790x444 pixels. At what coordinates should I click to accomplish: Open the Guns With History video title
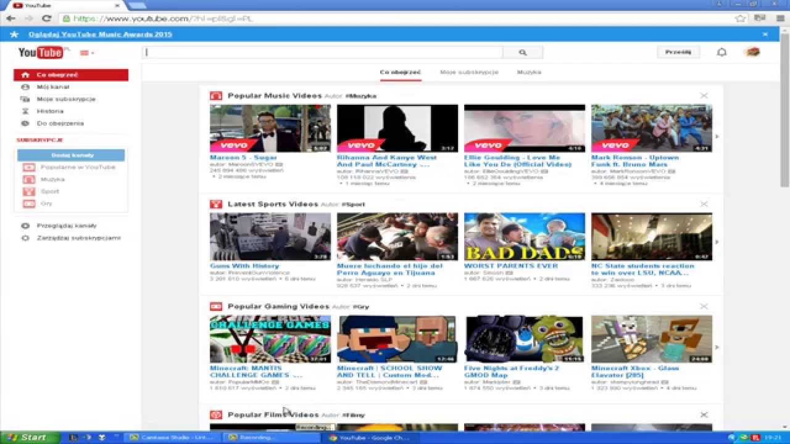tap(244, 266)
